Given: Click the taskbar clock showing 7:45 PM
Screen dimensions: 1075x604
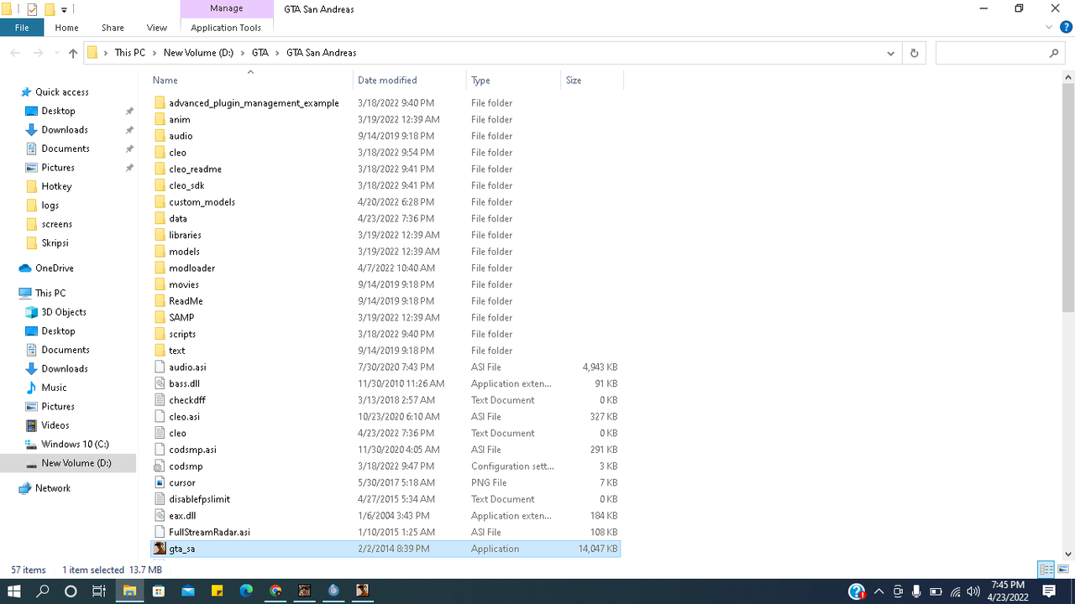Looking at the screenshot, I should (x=1007, y=591).
